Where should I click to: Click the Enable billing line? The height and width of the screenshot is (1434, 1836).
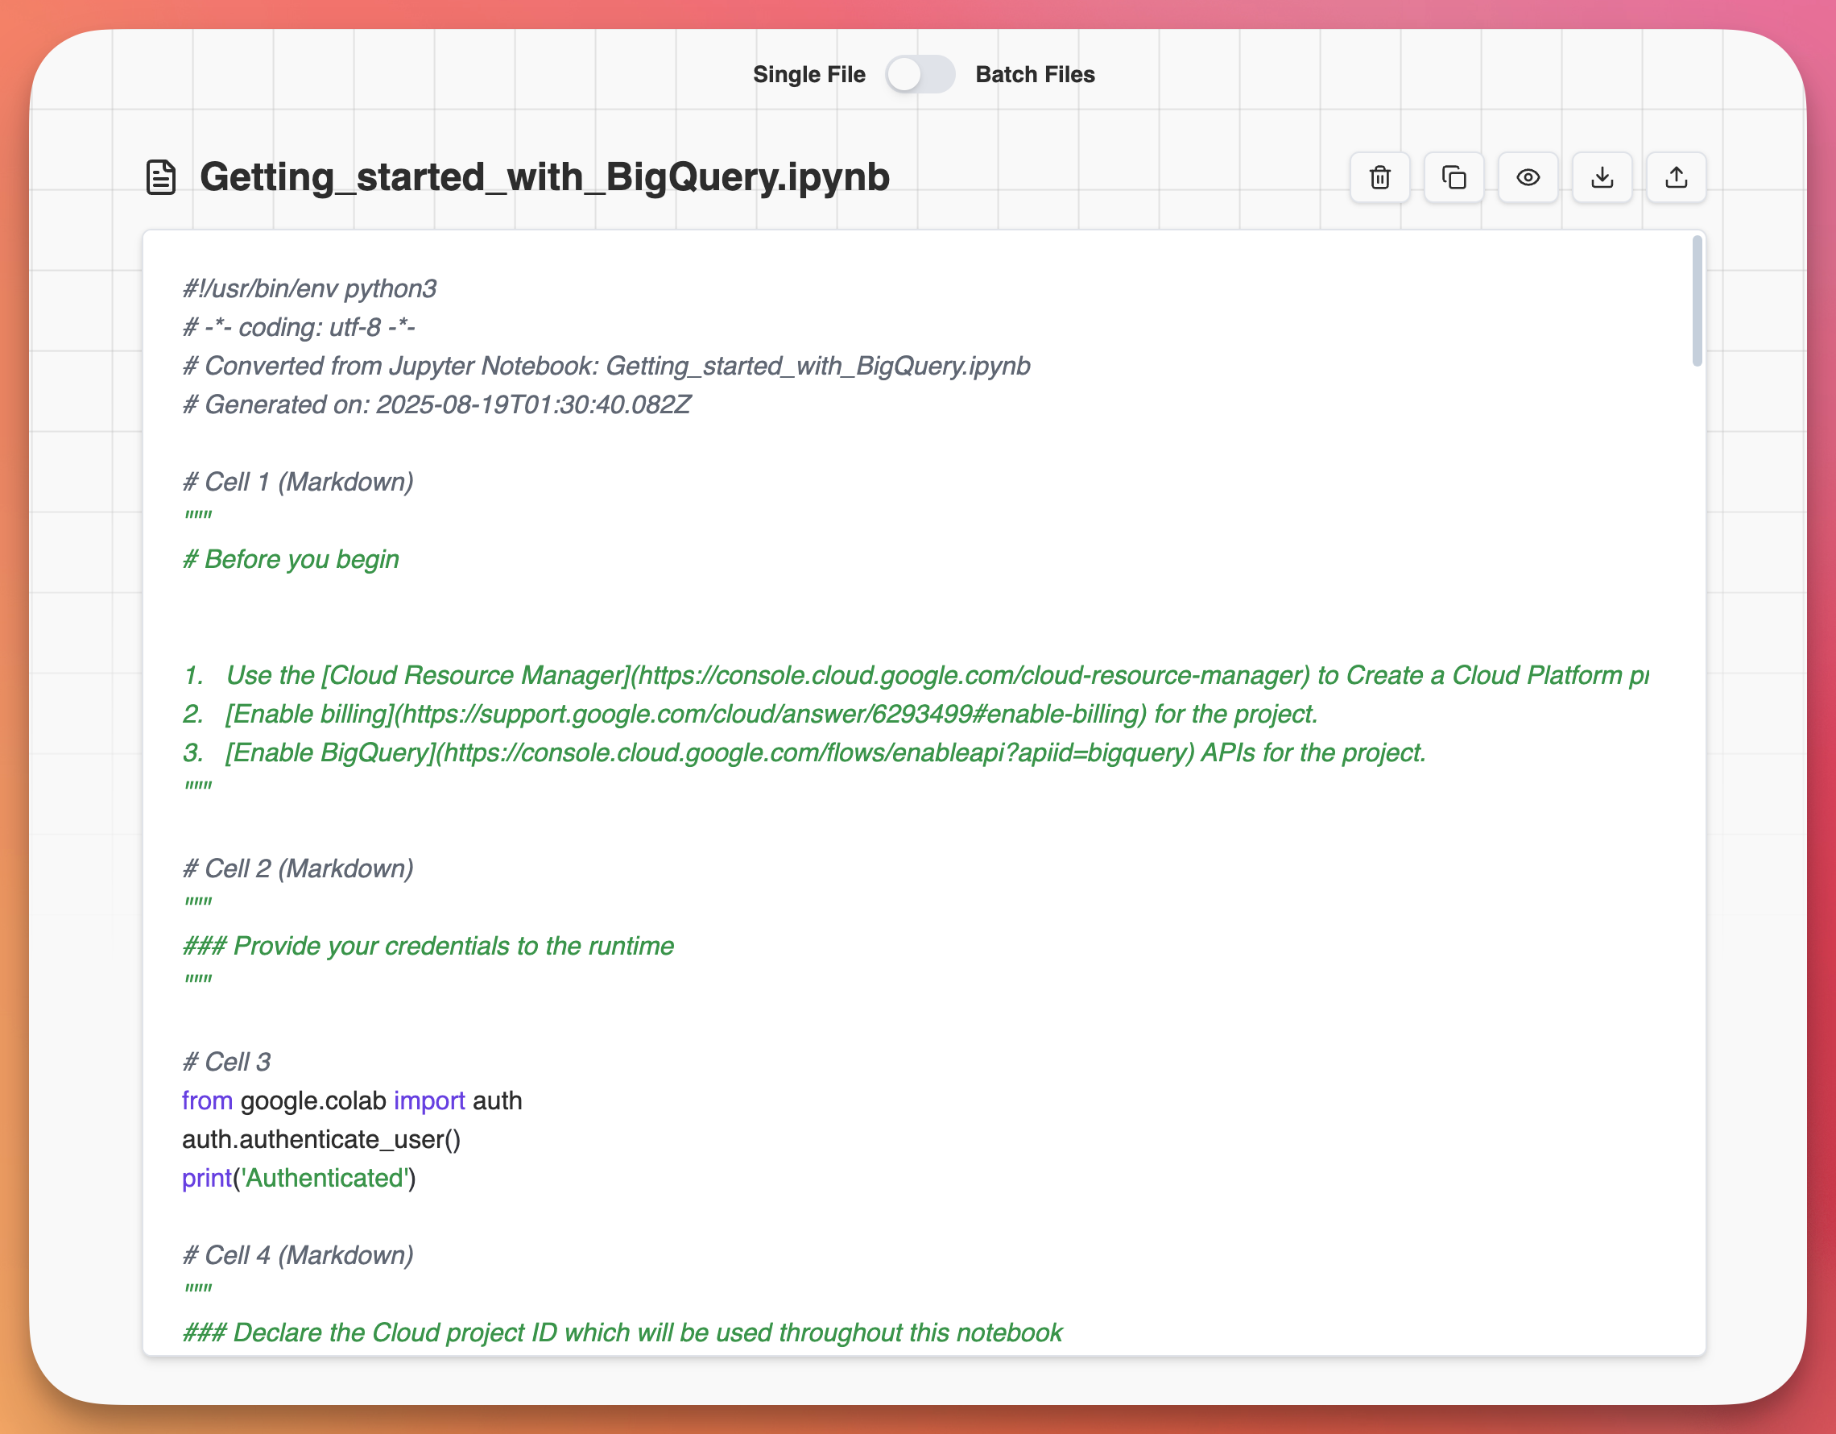click(750, 714)
